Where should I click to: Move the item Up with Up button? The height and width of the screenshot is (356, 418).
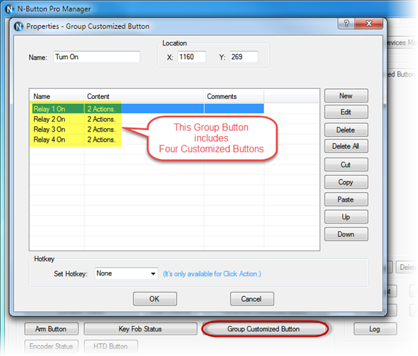pos(346,217)
